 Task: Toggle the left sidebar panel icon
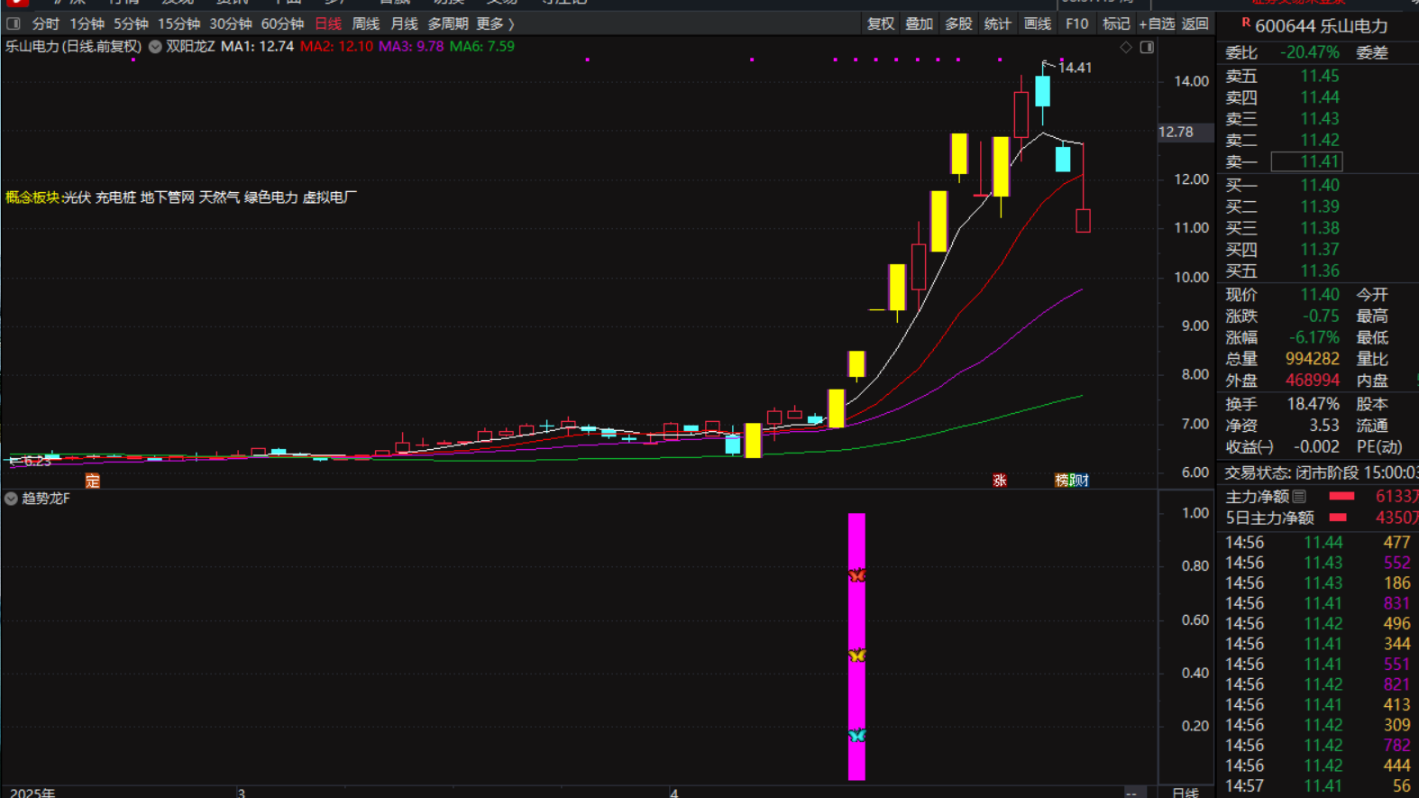(14, 23)
